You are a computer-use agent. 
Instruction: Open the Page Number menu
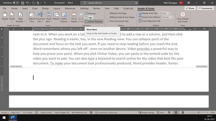(x=20, y=17)
